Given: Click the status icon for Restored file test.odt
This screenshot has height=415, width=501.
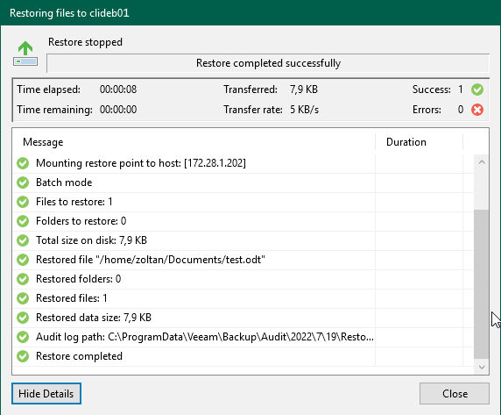Looking at the screenshot, I should pyautogui.click(x=23, y=260).
